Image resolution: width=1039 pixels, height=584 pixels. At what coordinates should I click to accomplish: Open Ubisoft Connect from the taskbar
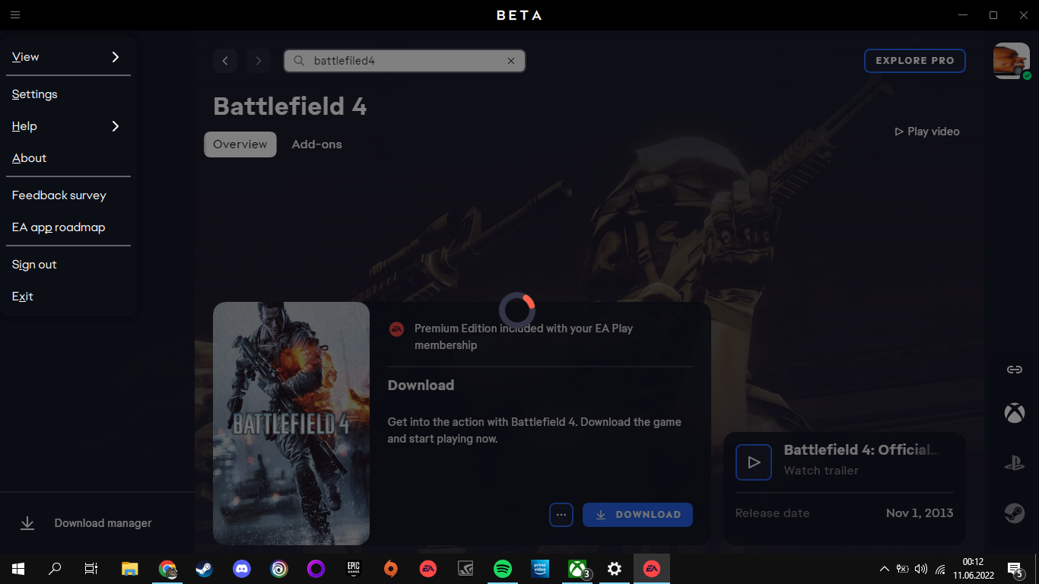click(x=279, y=569)
